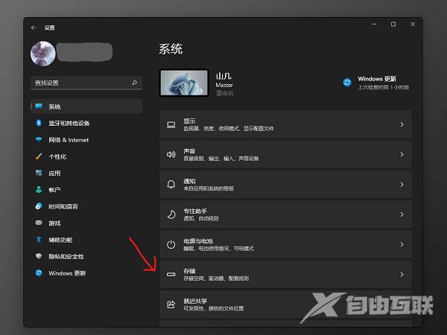Click the paintbrush personalization icon
The height and width of the screenshot is (335, 447).
click(39, 156)
